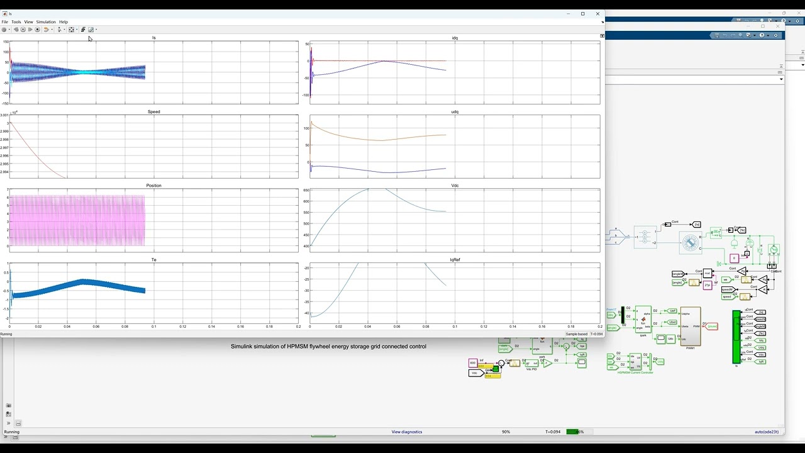Select the 600 constant block
Image resolution: width=805 pixels, height=453 pixels.
[473, 363]
